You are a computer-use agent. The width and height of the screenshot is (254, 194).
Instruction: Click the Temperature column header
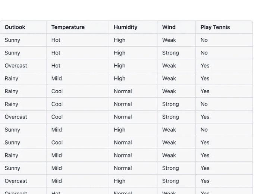(x=68, y=27)
